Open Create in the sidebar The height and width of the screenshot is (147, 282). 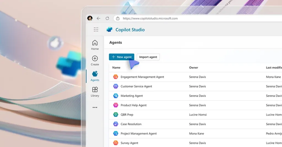[x=95, y=61]
